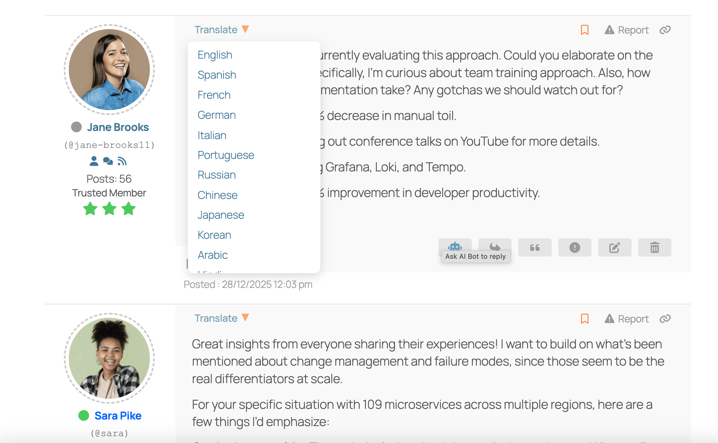Select Arabic from the language list

[x=213, y=255]
